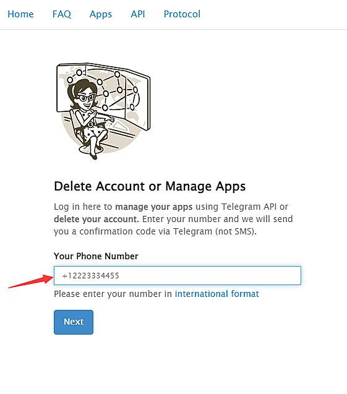Click the Delete Account or Manage Apps heading

(150, 186)
